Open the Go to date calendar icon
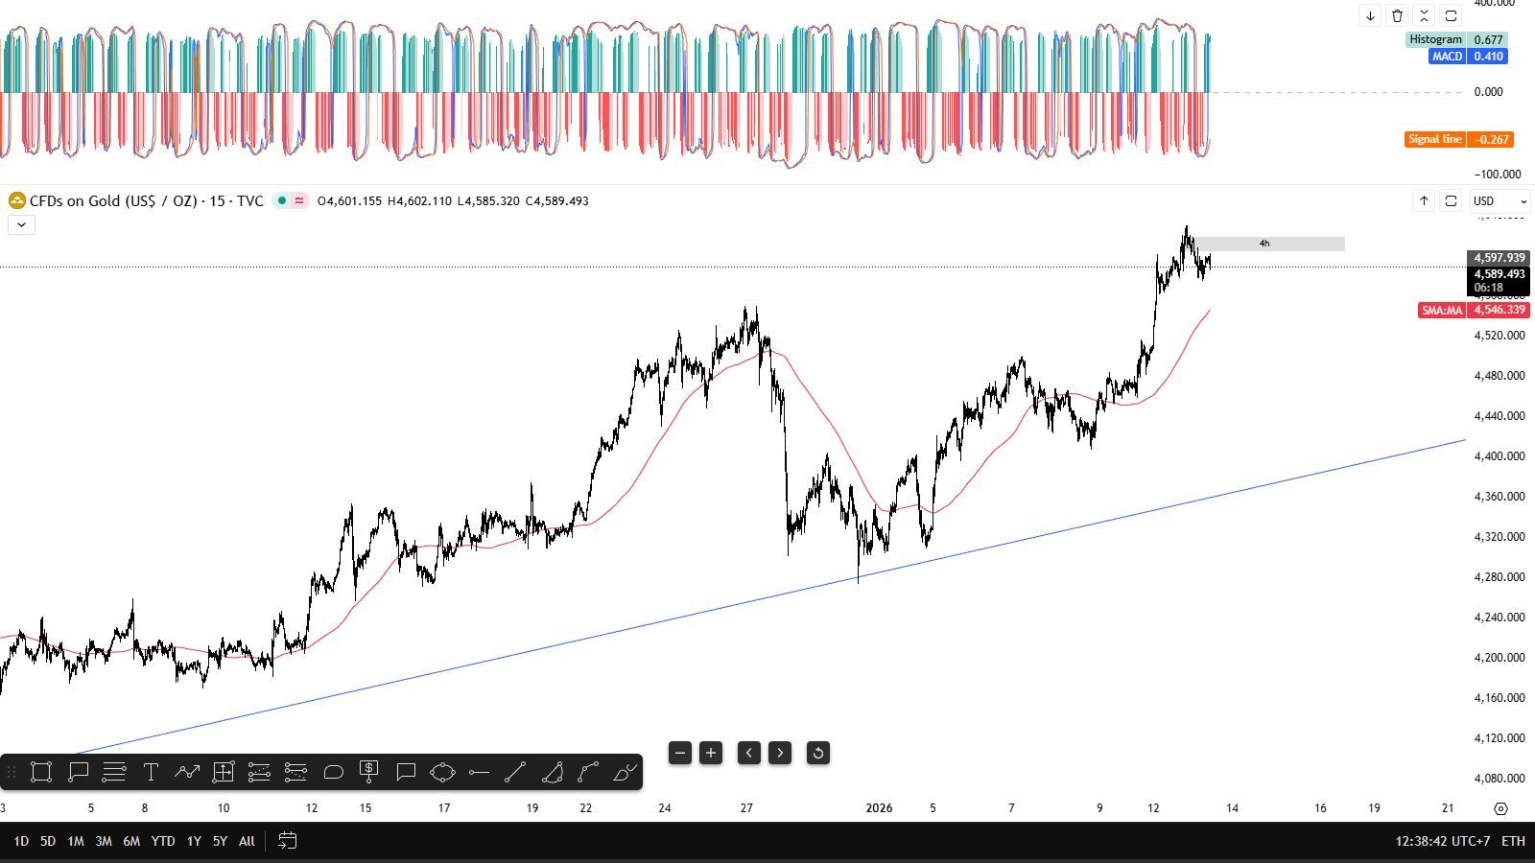1535x863 pixels. 287,841
